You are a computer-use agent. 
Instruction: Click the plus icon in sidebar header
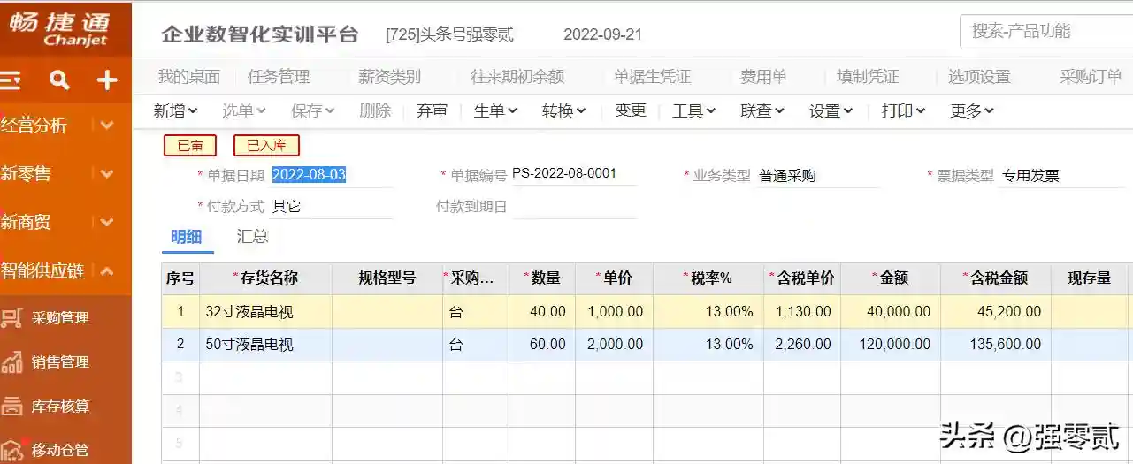(x=107, y=81)
